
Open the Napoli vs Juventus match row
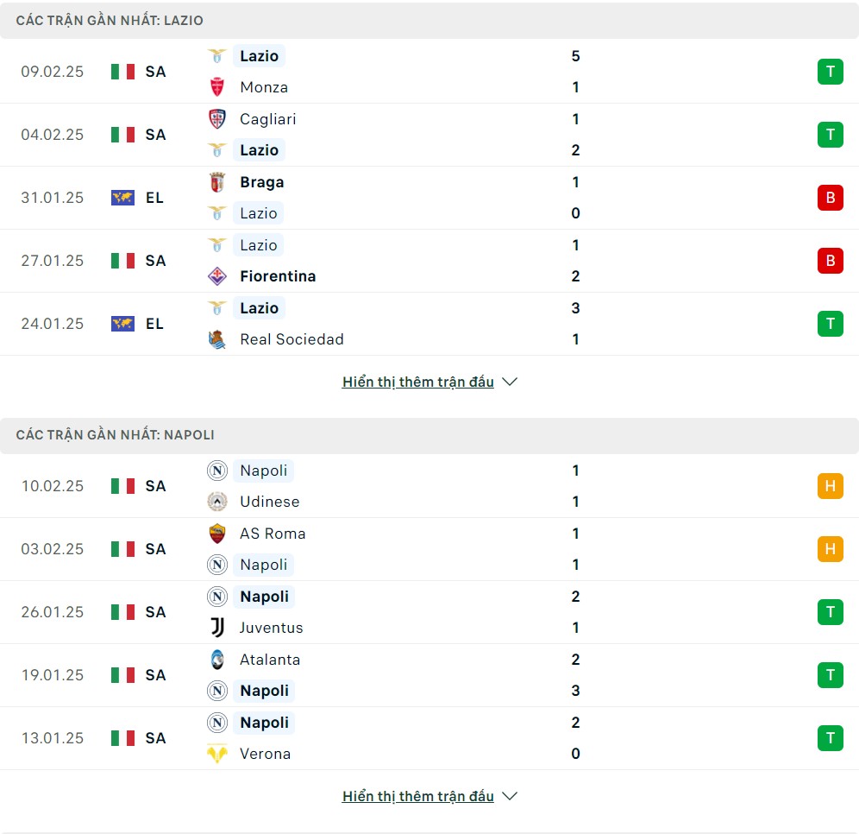[429, 612]
